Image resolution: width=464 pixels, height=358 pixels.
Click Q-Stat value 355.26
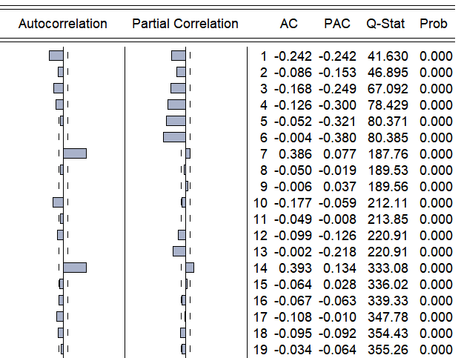(x=385, y=350)
